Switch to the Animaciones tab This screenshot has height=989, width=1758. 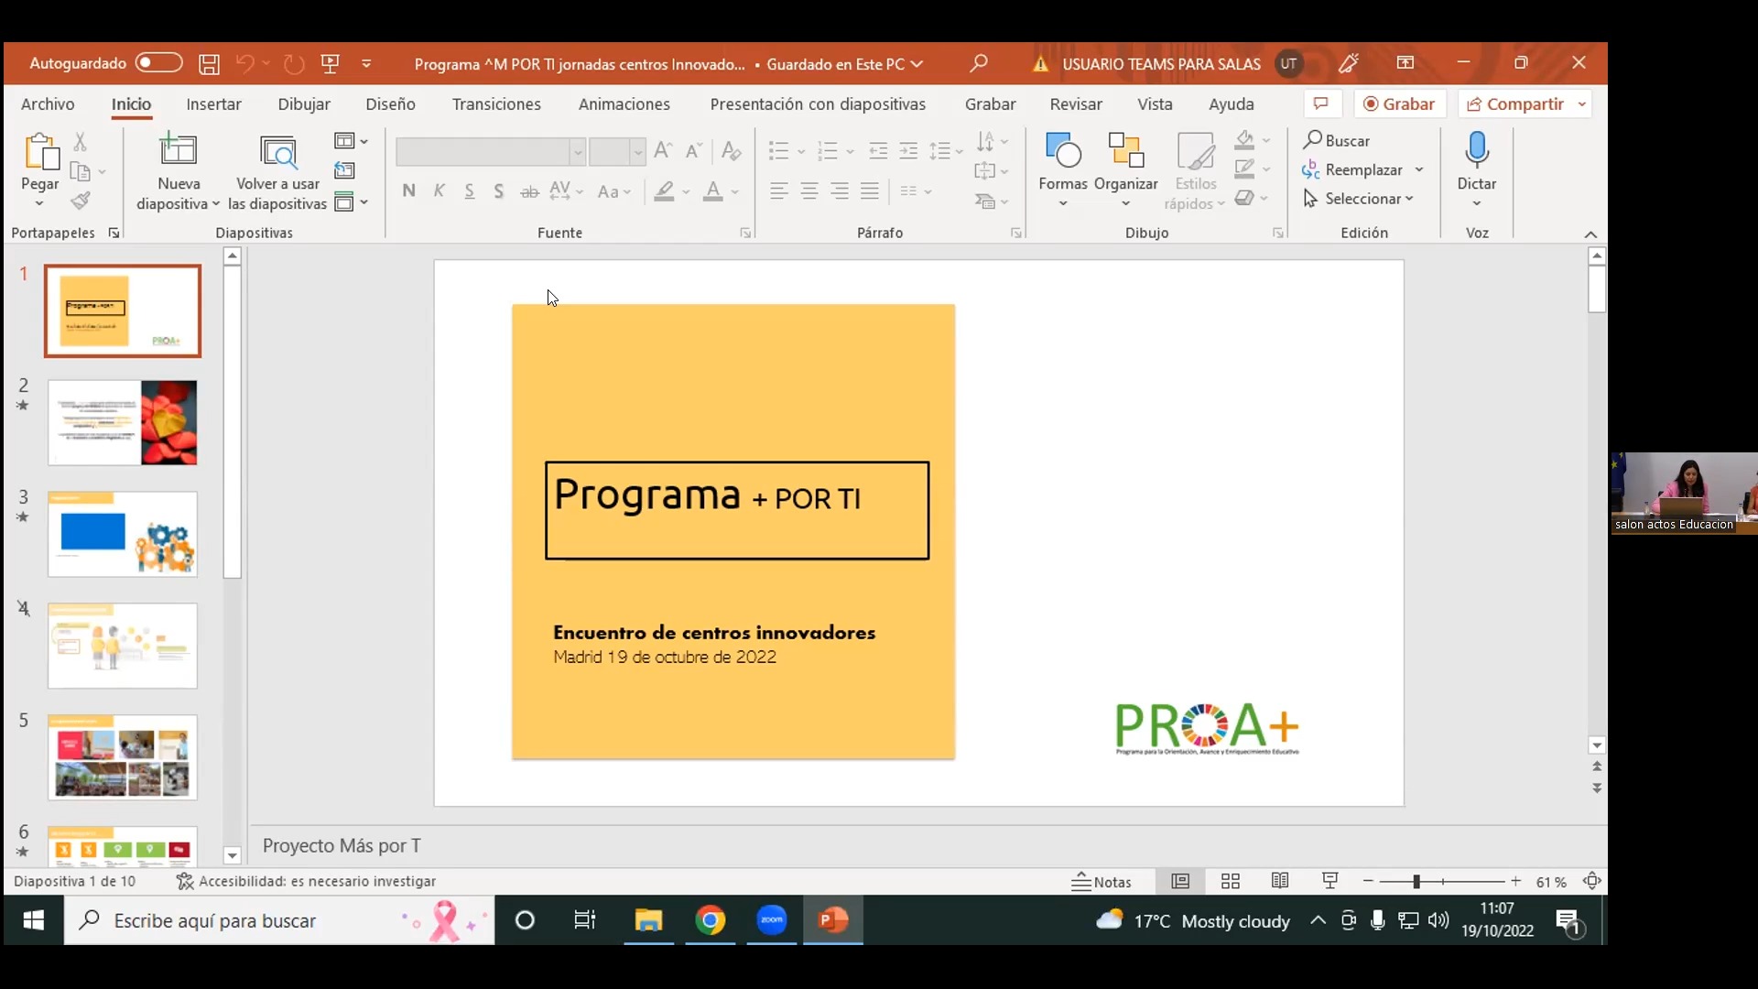coord(624,104)
